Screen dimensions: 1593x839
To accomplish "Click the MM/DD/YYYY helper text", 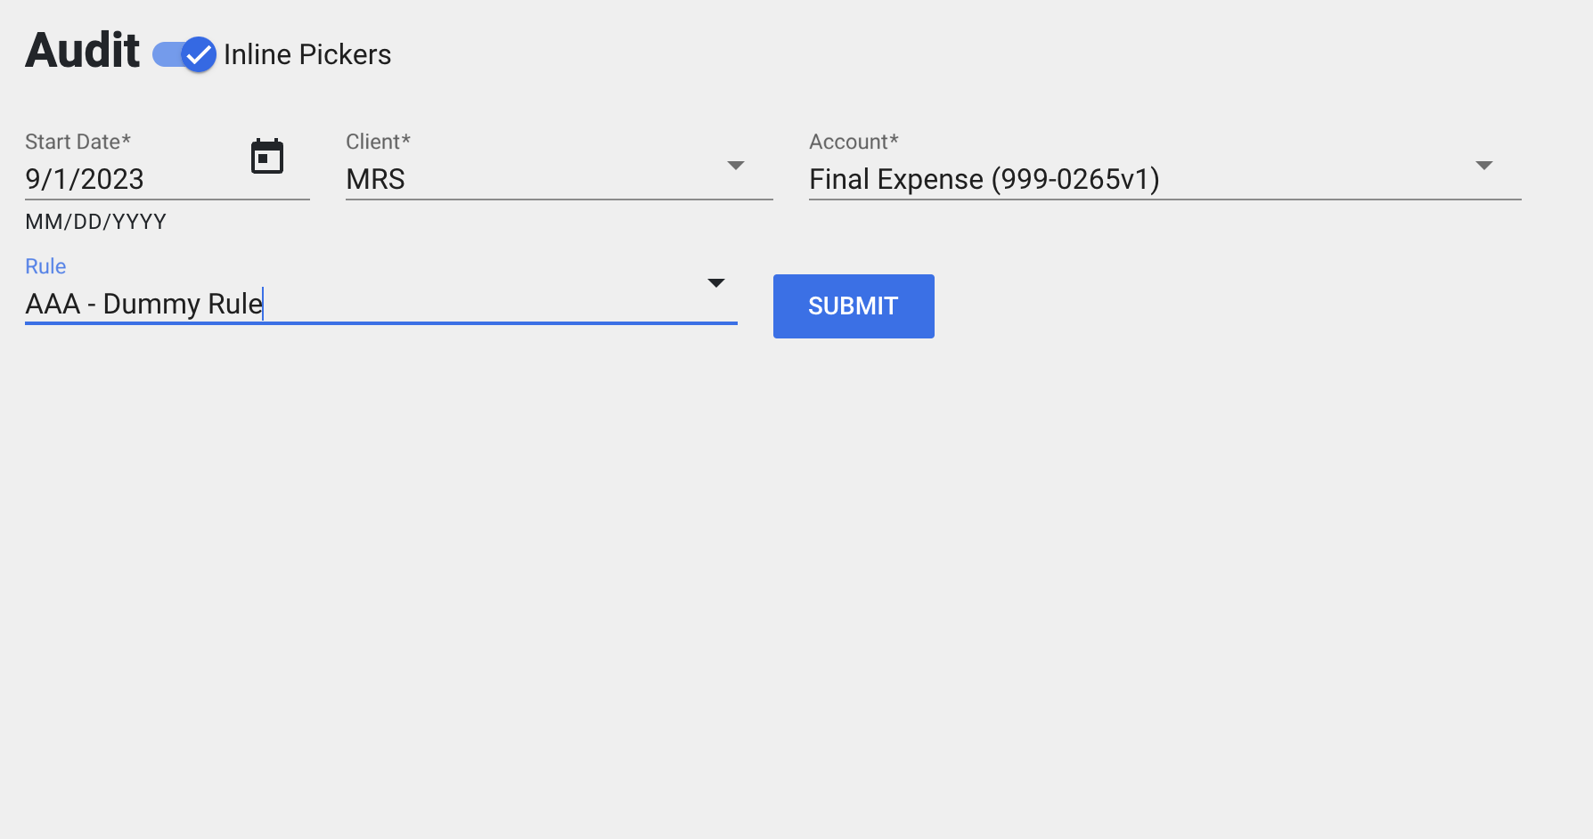I will [x=95, y=222].
